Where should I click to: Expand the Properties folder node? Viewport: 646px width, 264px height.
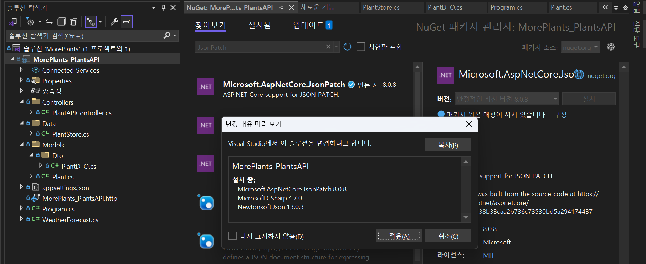[21, 80]
